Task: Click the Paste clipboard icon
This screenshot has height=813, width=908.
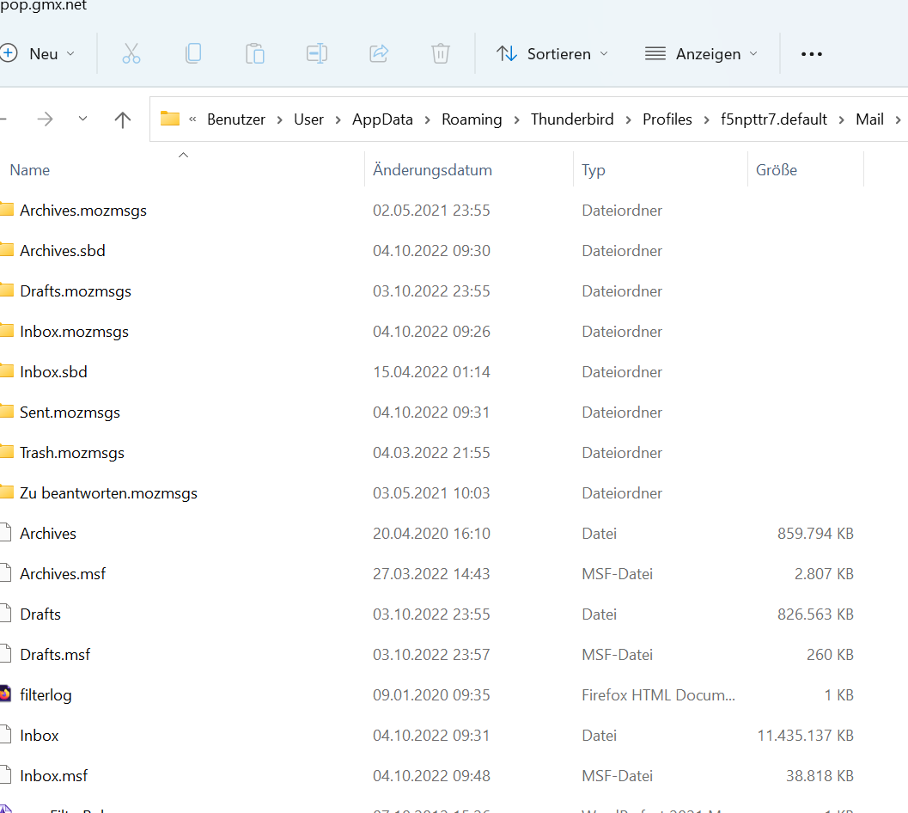Action: [x=255, y=53]
